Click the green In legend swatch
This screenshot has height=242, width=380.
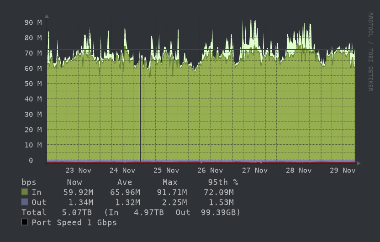(25, 192)
